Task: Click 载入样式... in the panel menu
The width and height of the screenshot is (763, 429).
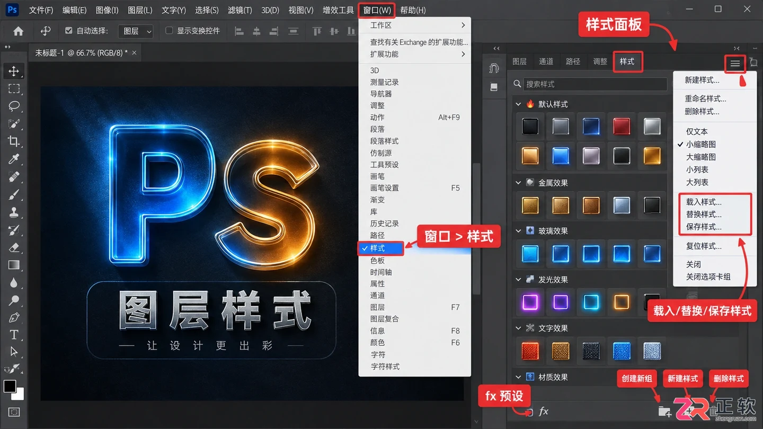Action: coord(704,202)
